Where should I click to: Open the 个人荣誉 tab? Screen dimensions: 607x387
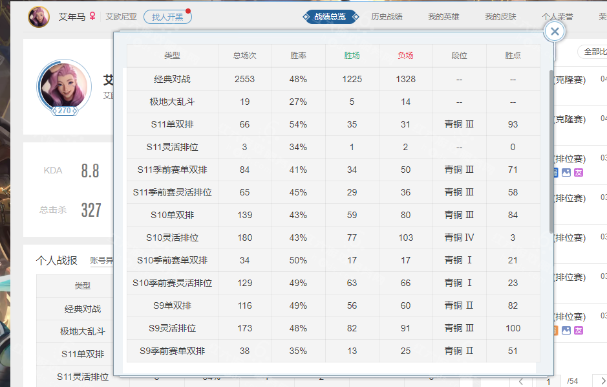pos(557,17)
